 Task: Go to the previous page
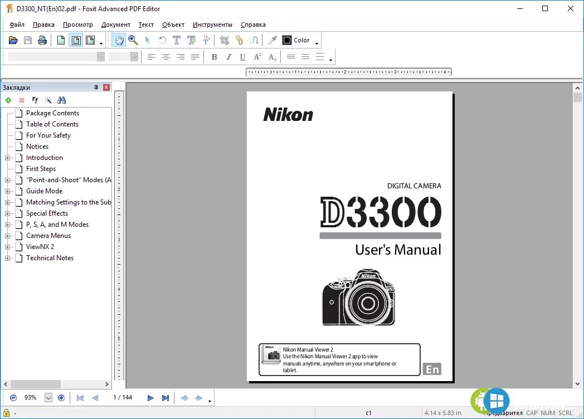95,398
